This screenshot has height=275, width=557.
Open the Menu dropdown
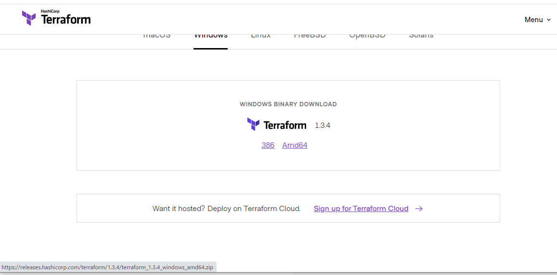tap(538, 20)
